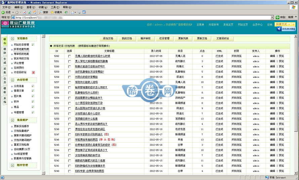
Task: Click the small icon beside 网站栏目管理
Action: point(33,45)
